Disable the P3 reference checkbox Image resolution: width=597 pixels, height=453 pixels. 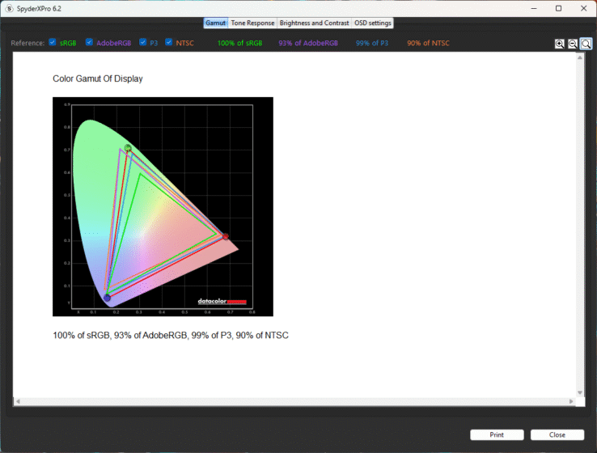tap(143, 42)
